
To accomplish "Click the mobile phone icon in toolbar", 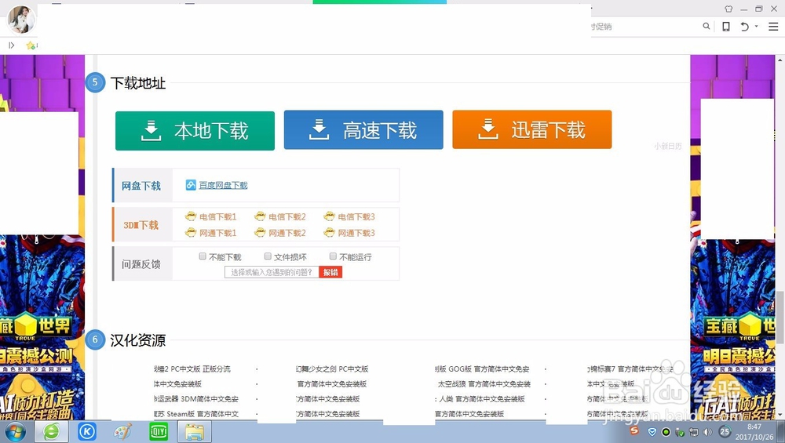I will pyautogui.click(x=726, y=27).
